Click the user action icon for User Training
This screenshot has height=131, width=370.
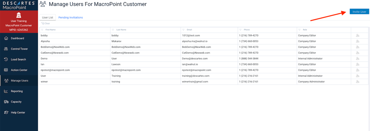(x=358, y=76)
